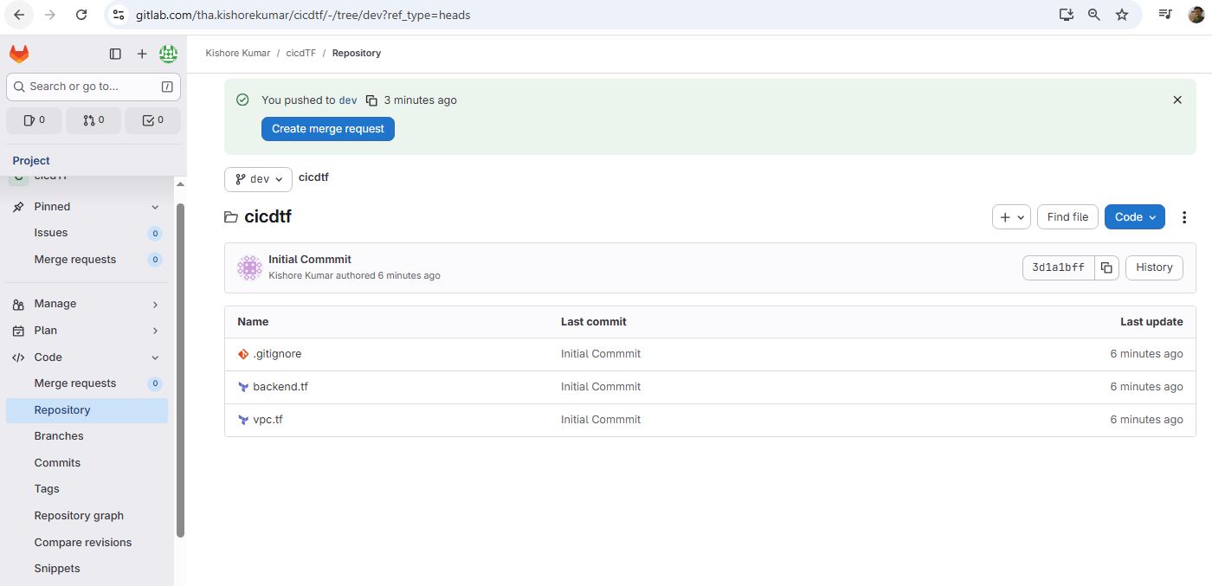This screenshot has width=1212, height=586.
Task: Copy the commit SHA 3d1a1bff
Action: [x=1106, y=267]
